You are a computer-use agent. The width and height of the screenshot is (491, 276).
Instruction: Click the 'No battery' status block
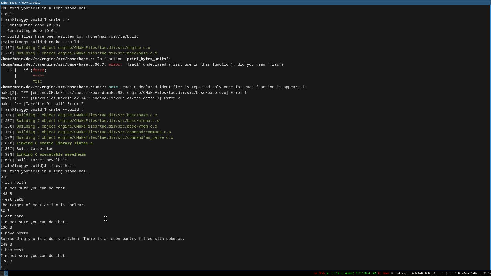(399, 273)
